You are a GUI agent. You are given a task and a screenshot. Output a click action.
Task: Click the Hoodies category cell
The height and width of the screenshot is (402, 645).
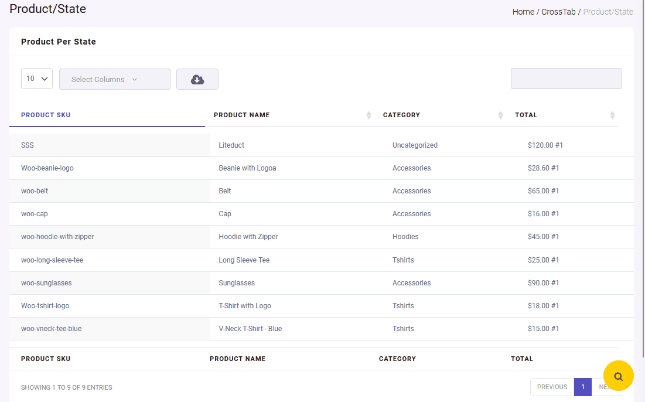point(405,237)
